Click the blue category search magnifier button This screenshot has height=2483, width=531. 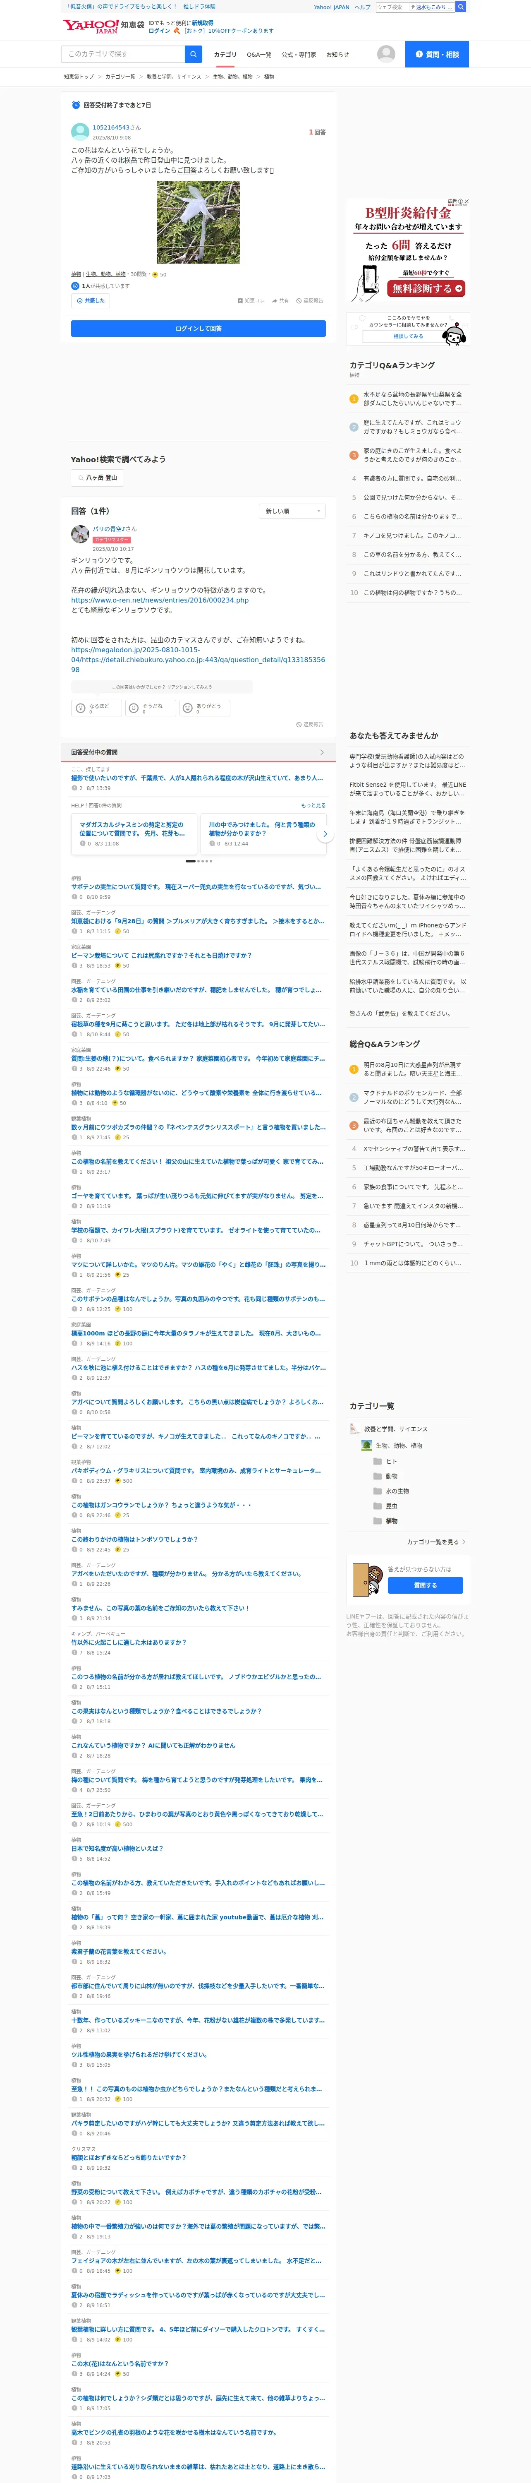point(194,54)
